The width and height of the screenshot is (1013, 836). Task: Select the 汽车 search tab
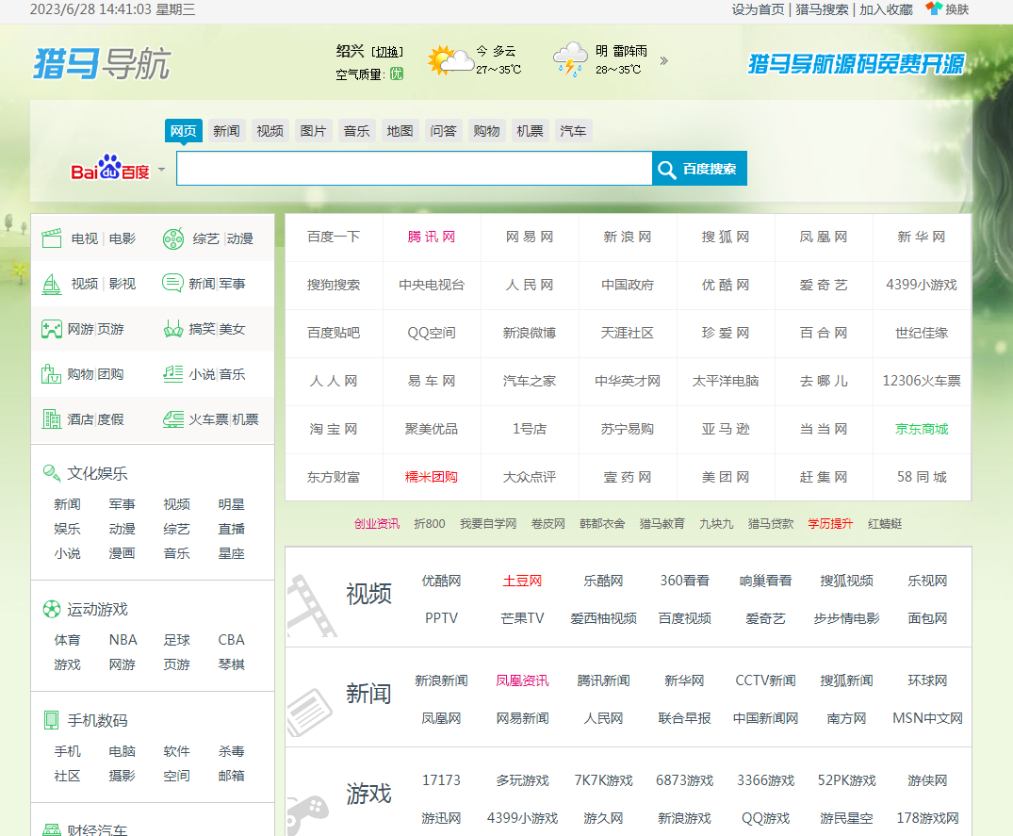[573, 130]
